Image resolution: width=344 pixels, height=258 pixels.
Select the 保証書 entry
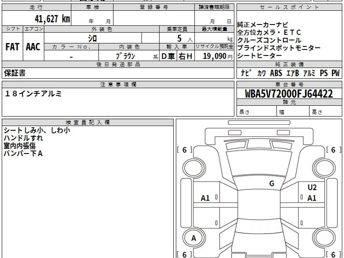tap(15, 73)
